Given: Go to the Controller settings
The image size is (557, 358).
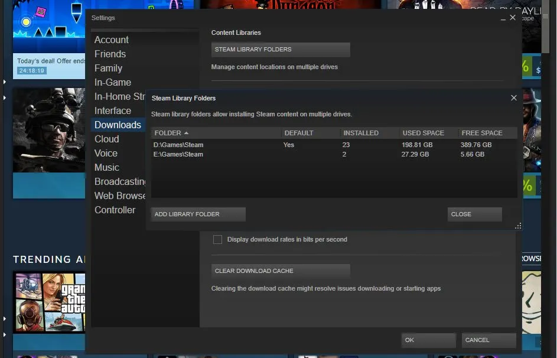Looking at the screenshot, I should click(115, 210).
